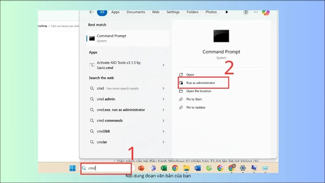The width and height of the screenshot is (325, 183).
Task: Expand Activate AIO Tools app options
Action: (163, 65)
